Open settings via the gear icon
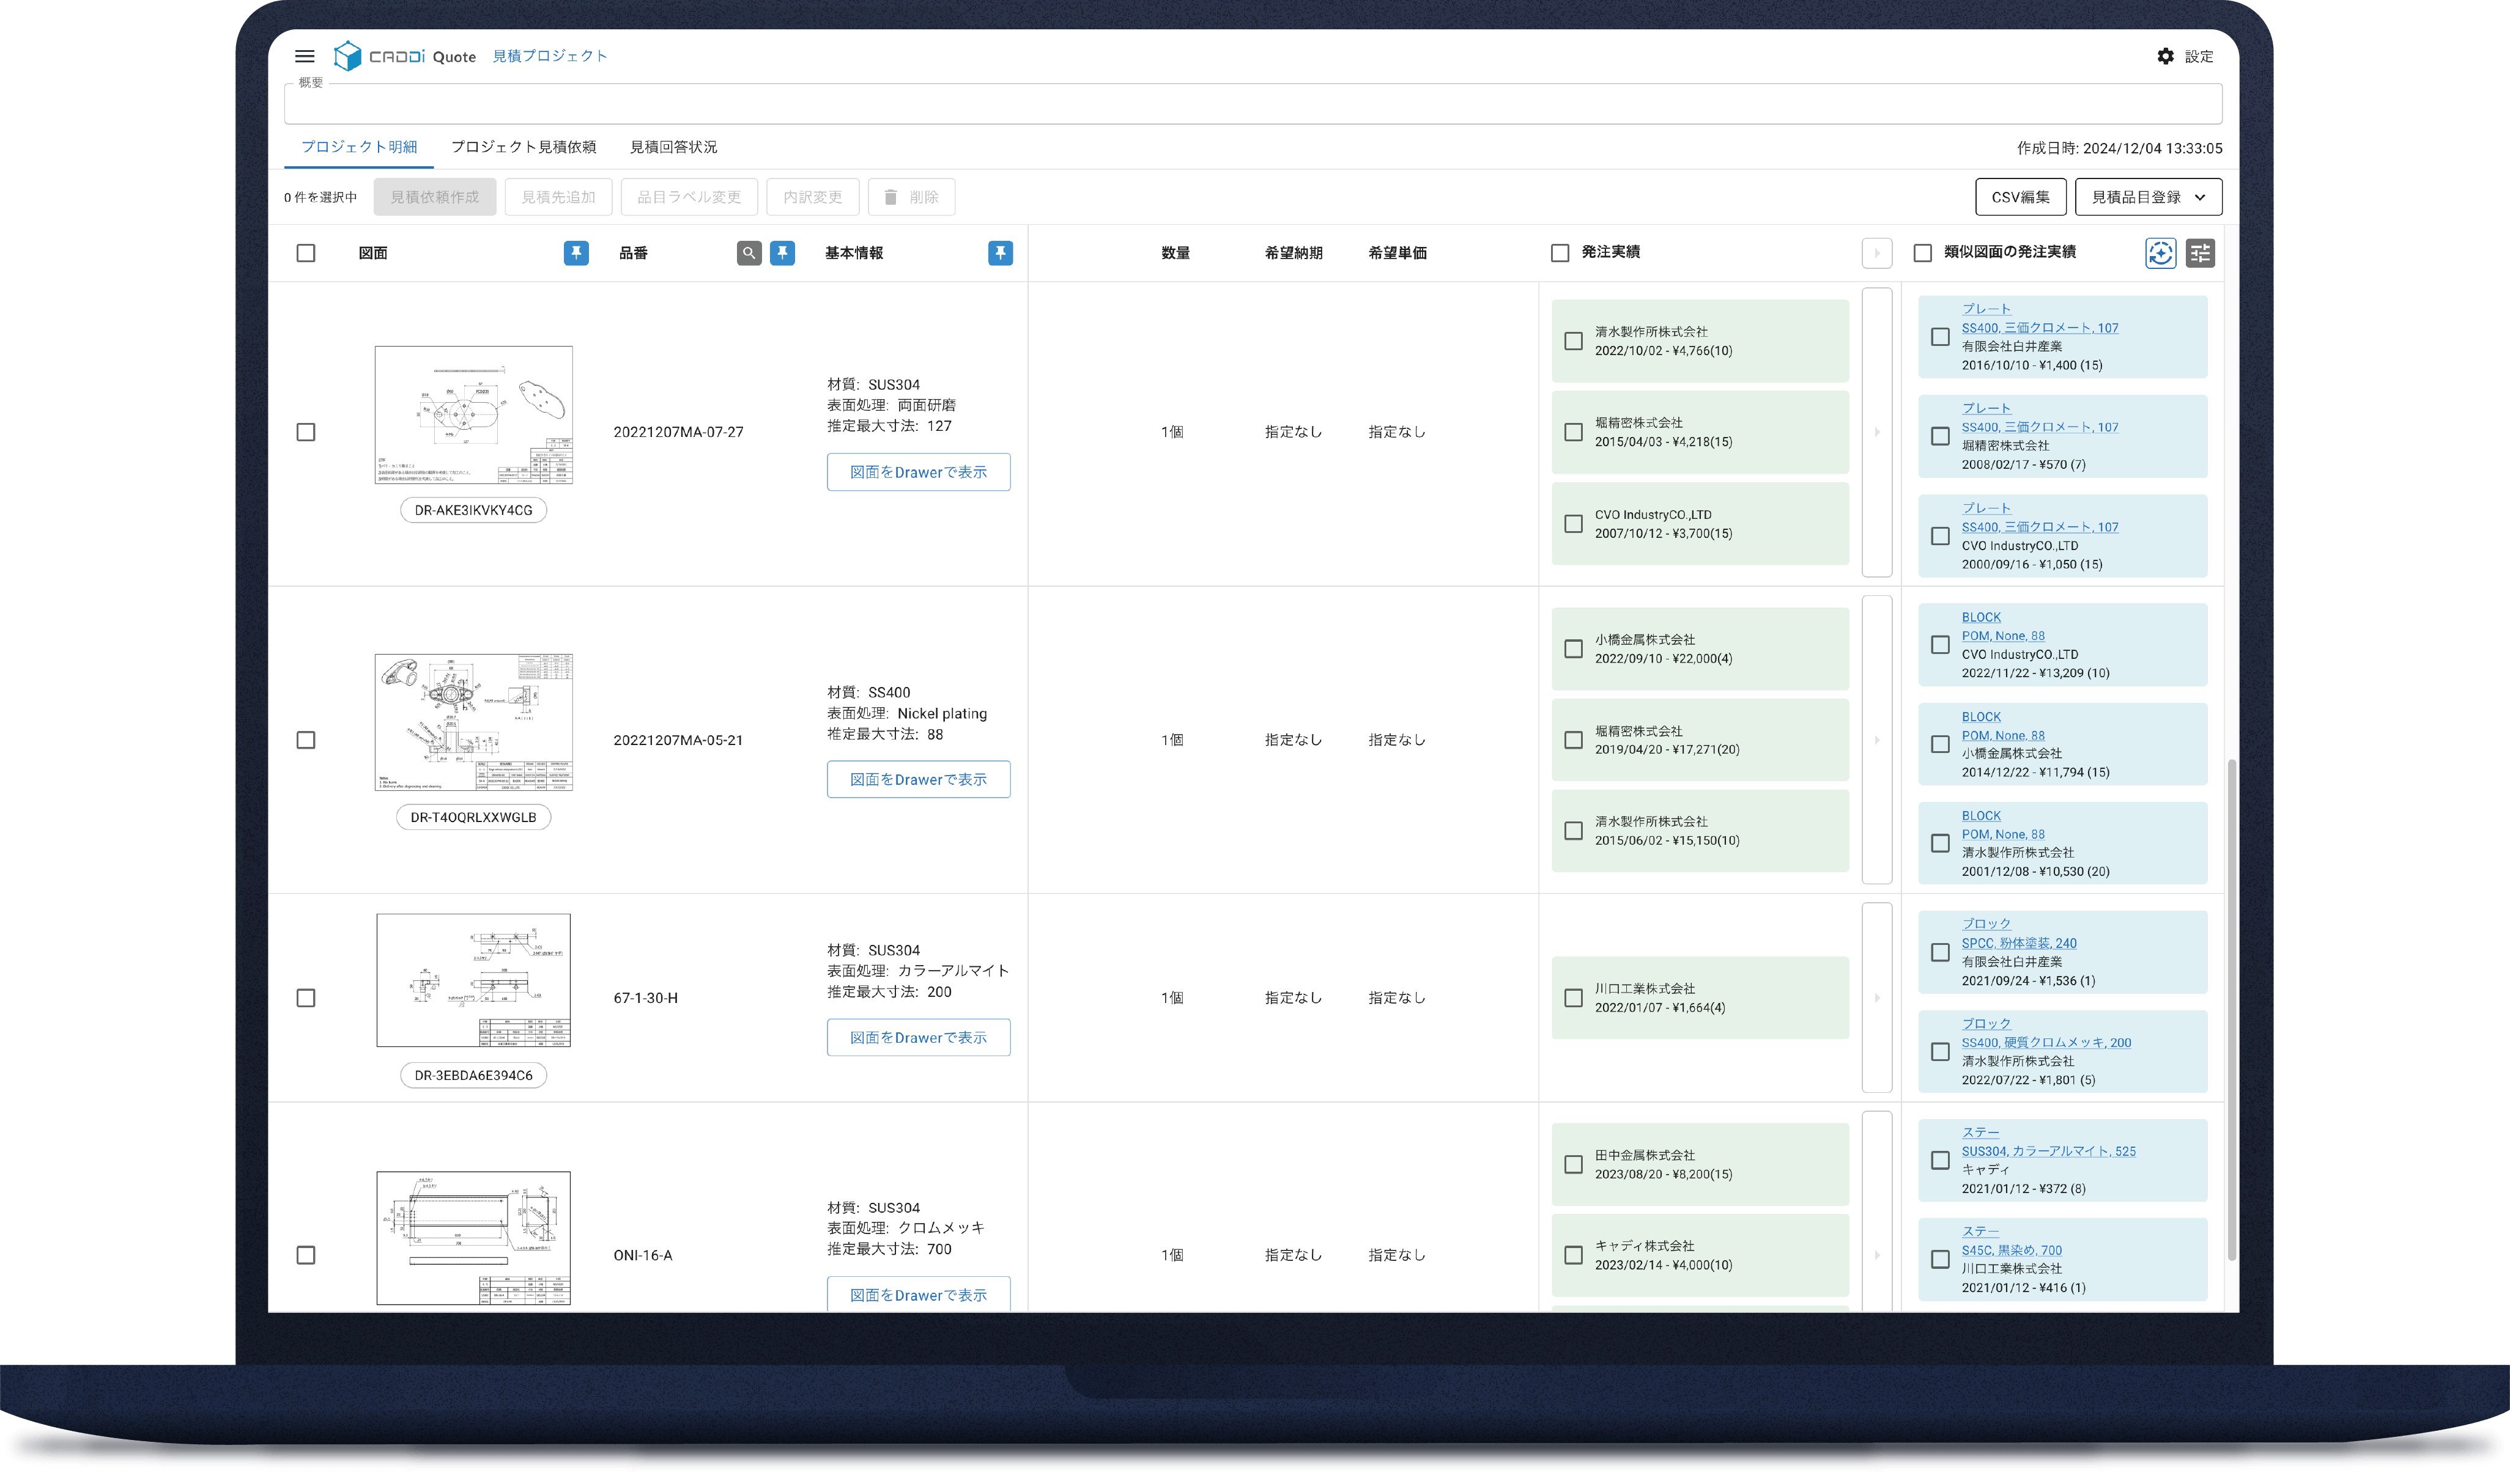The image size is (2510, 1484). tap(2165, 56)
